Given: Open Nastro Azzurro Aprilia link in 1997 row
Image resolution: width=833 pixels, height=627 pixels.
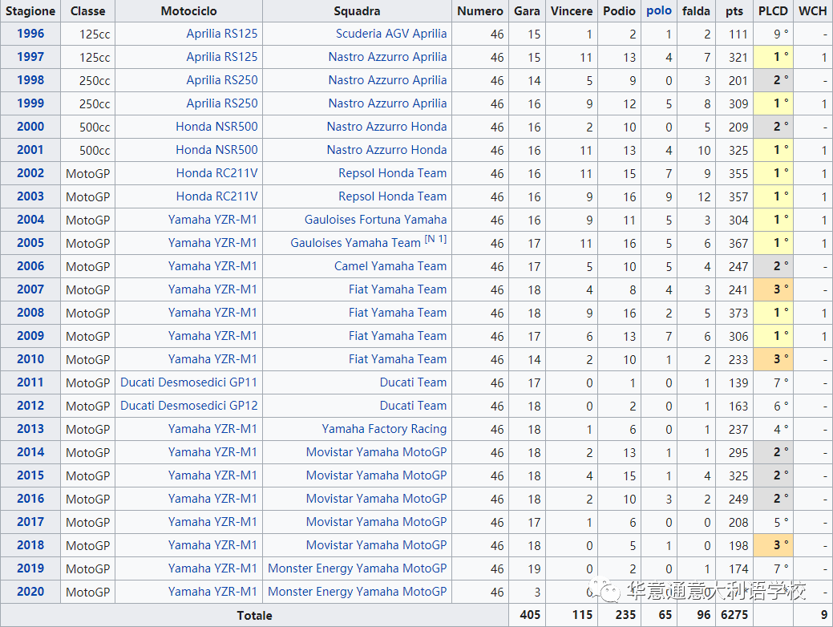Looking at the screenshot, I should pyautogui.click(x=387, y=57).
